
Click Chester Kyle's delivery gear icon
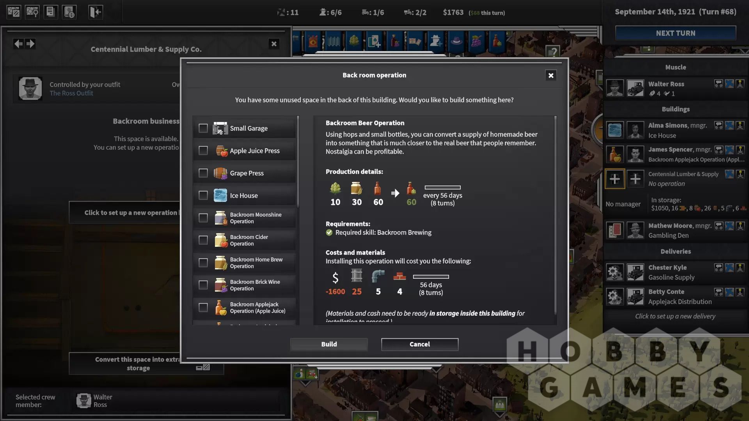[x=615, y=272]
